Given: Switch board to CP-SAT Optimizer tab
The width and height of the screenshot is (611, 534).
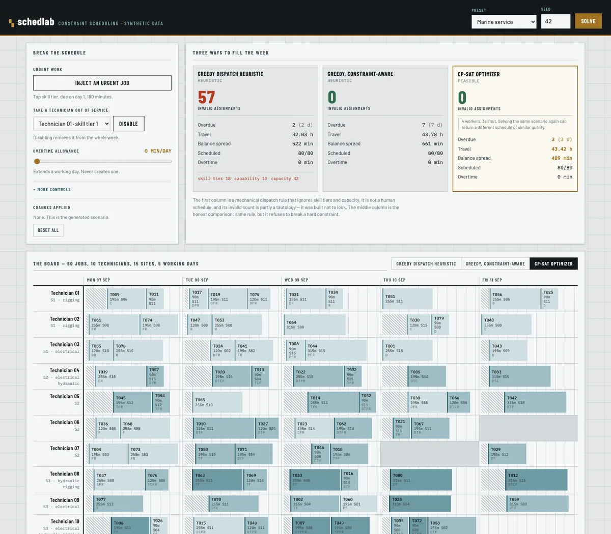Looking at the screenshot, I should (553, 264).
